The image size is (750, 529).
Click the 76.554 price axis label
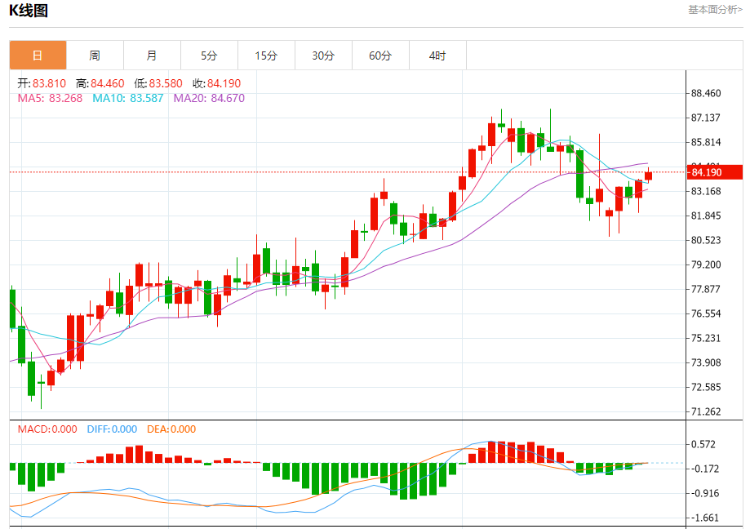706,313
